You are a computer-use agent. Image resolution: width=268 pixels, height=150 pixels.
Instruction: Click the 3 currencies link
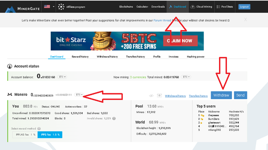138,77
